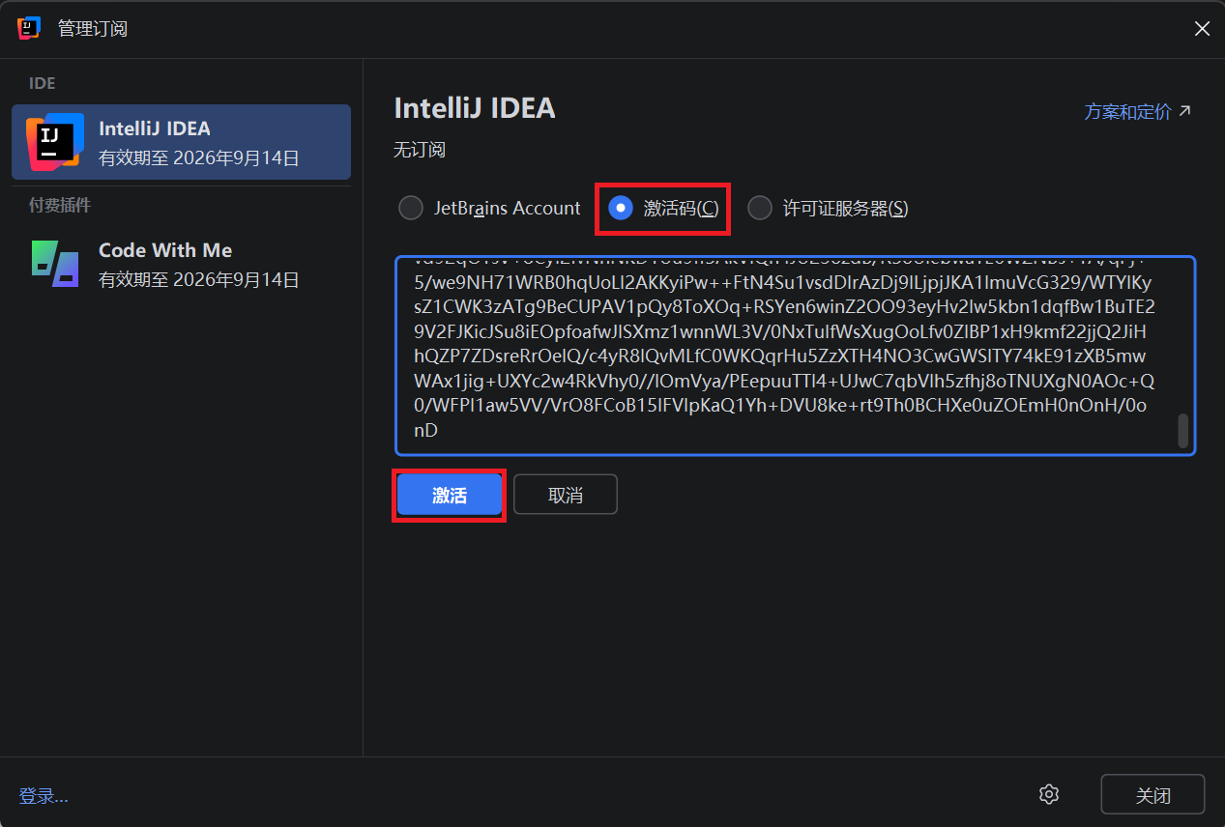This screenshot has width=1225, height=827.
Task: Click the Code With Me plugin icon
Action: (x=54, y=264)
